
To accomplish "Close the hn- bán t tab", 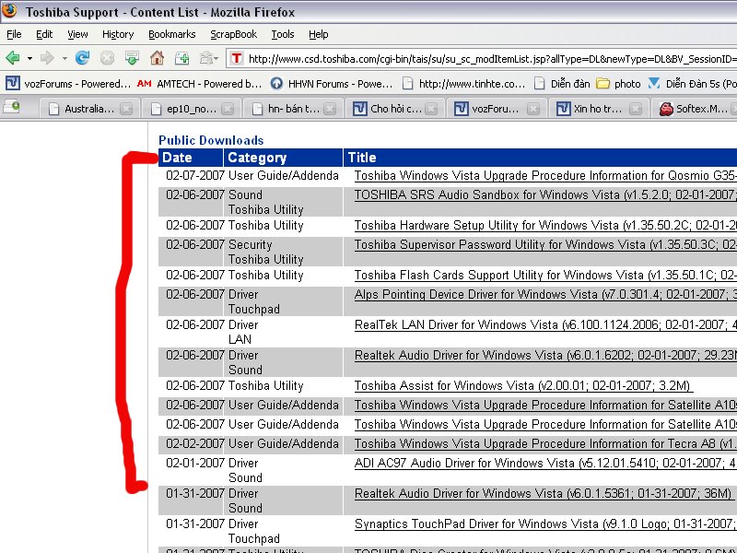I will click(x=331, y=109).
